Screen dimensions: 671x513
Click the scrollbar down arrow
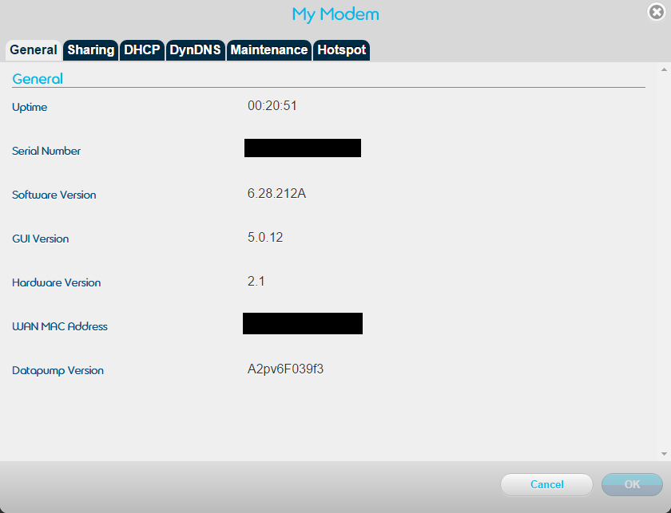(663, 454)
